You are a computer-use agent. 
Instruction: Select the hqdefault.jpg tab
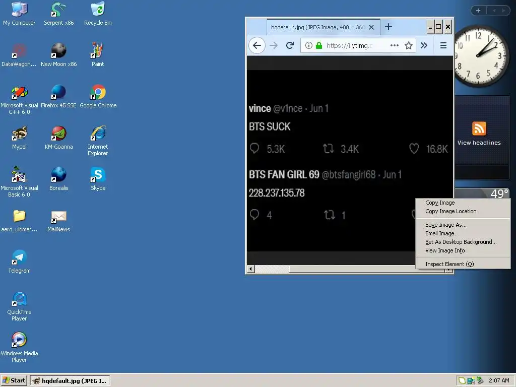pyautogui.click(x=323, y=27)
